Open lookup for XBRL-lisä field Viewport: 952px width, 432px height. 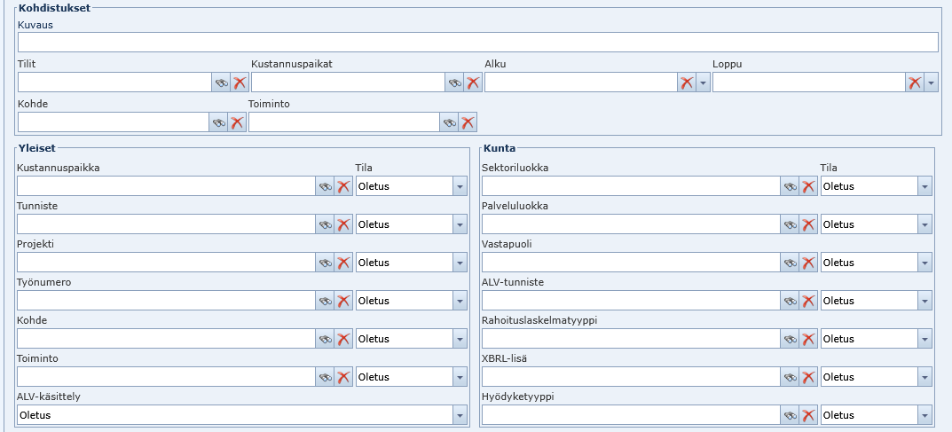[x=790, y=377]
